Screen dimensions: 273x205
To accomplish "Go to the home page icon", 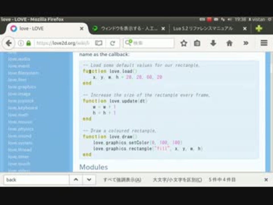I will 229,43.
